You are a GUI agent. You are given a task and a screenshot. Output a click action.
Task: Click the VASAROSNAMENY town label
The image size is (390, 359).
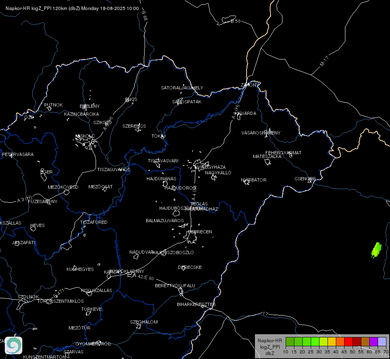coord(261,133)
